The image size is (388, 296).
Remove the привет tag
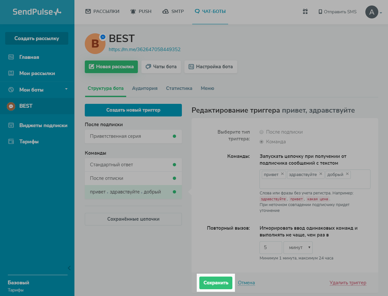pyautogui.click(x=282, y=174)
